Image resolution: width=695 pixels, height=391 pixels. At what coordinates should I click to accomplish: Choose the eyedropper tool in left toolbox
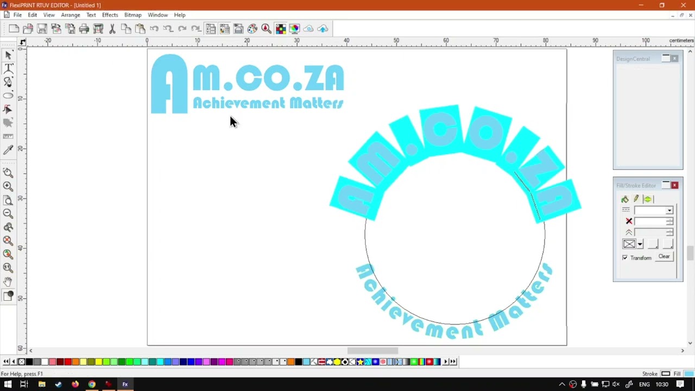pos(8,150)
